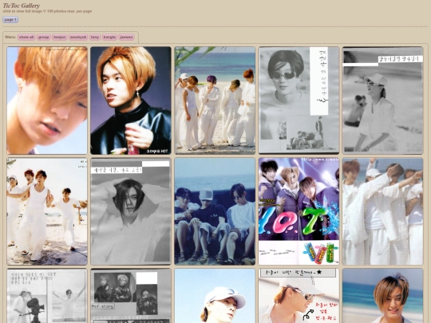The image size is (431, 323).
Task: Click the "TicToc Gallery" title
Action: coord(22,6)
